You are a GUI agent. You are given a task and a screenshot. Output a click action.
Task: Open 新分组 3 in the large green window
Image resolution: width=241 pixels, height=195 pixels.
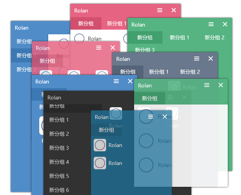145,50
